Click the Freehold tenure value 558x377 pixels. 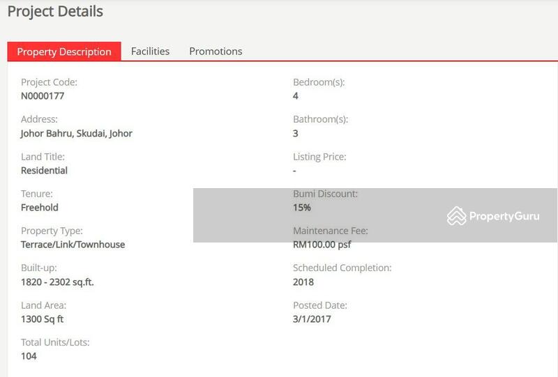point(40,208)
